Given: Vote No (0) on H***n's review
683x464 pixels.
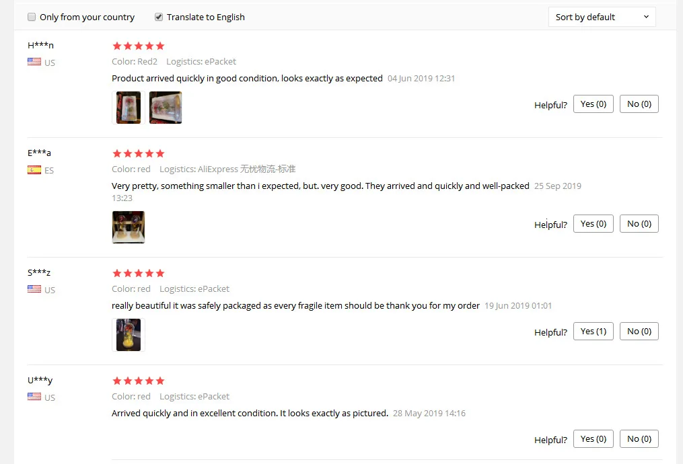Looking at the screenshot, I should tap(639, 104).
